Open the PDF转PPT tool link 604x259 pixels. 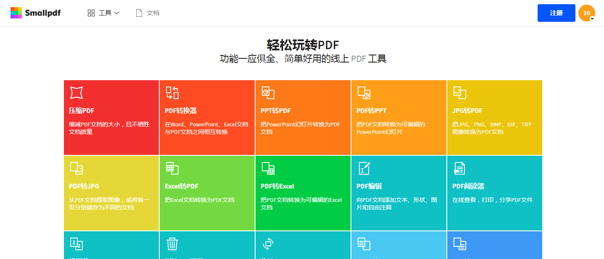pos(371,111)
